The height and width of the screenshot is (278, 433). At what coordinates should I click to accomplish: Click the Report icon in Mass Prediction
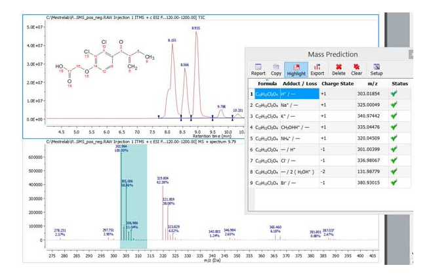point(258,69)
